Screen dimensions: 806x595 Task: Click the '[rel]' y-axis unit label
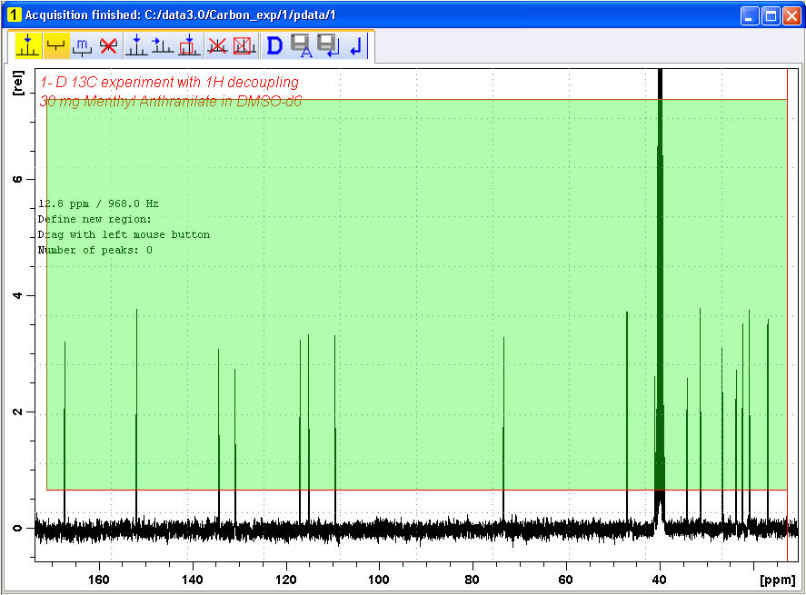[x=18, y=83]
